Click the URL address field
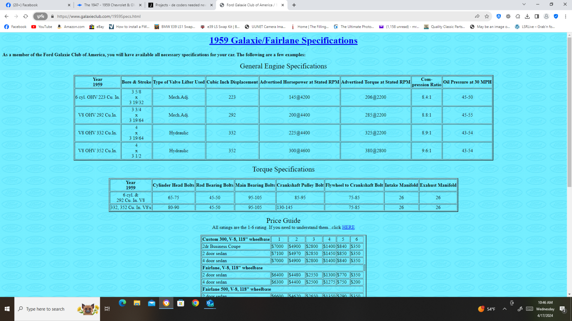 pos(250,16)
